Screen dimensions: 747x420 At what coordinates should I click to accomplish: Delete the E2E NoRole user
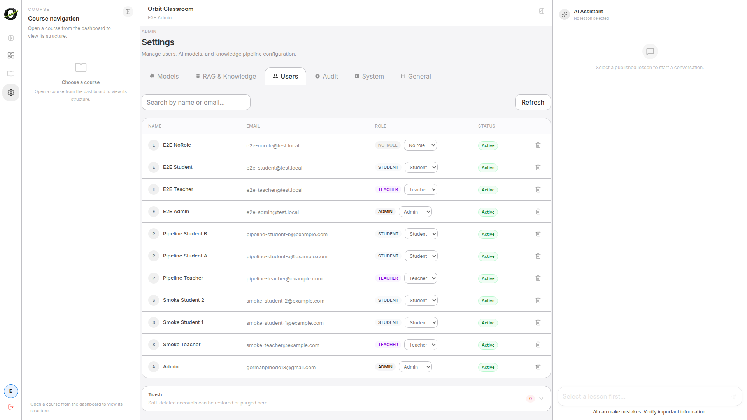pyautogui.click(x=538, y=145)
